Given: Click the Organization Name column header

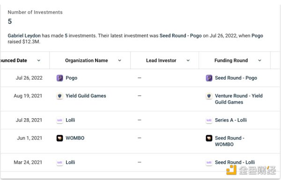Looking at the screenshot, I should 87,60.
